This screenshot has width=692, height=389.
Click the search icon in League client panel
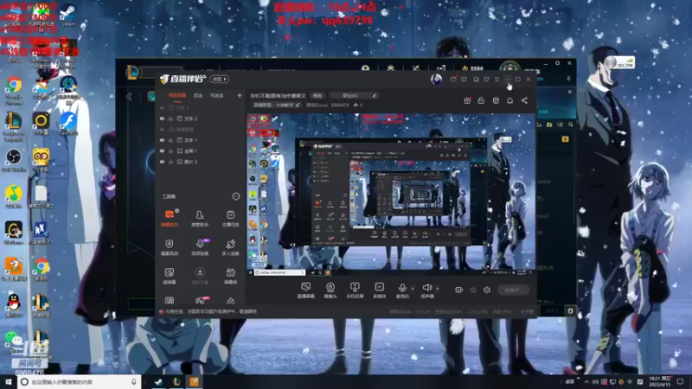[571, 124]
